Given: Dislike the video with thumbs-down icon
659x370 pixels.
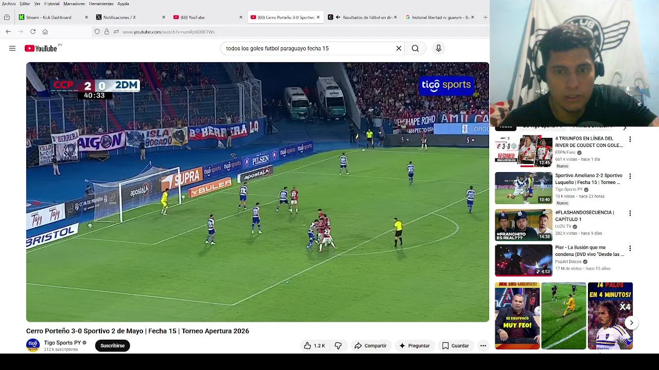Looking at the screenshot, I should coord(338,346).
